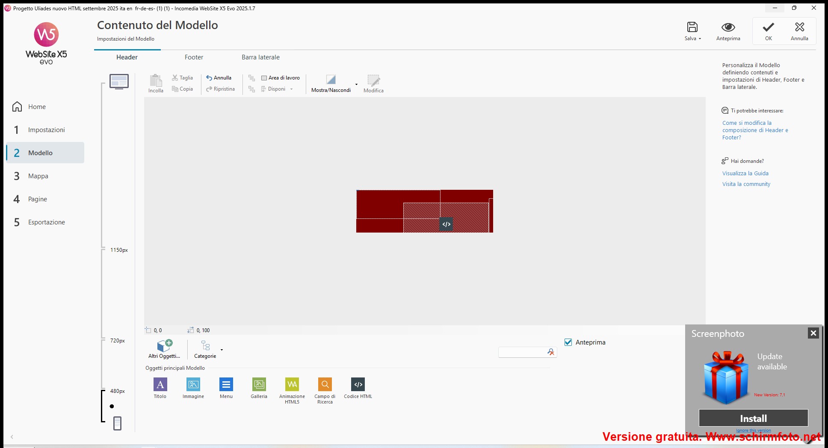
Task: Choose the Galleria object icon
Action: 259,385
